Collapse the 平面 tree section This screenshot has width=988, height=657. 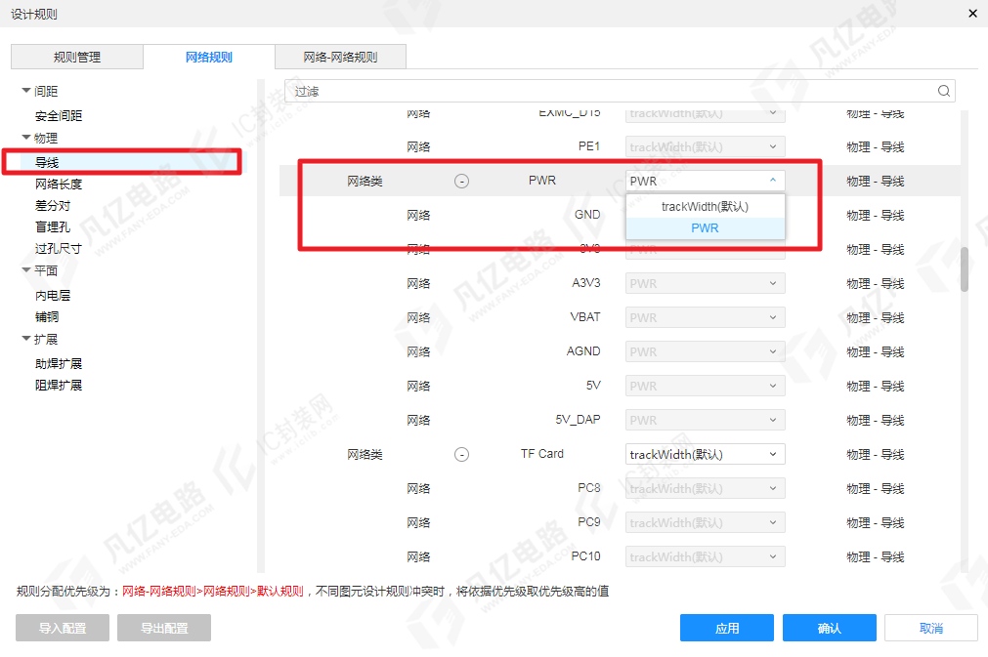tap(26, 270)
